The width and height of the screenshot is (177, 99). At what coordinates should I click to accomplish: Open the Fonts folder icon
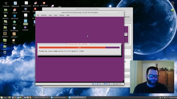[x=6, y=23]
